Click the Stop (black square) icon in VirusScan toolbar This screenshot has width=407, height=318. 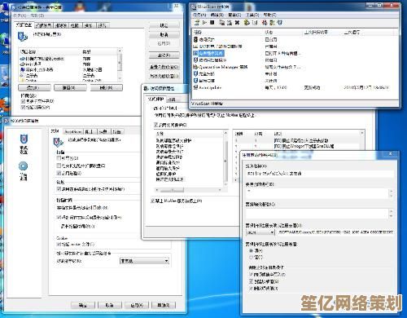tap(212, 23)
